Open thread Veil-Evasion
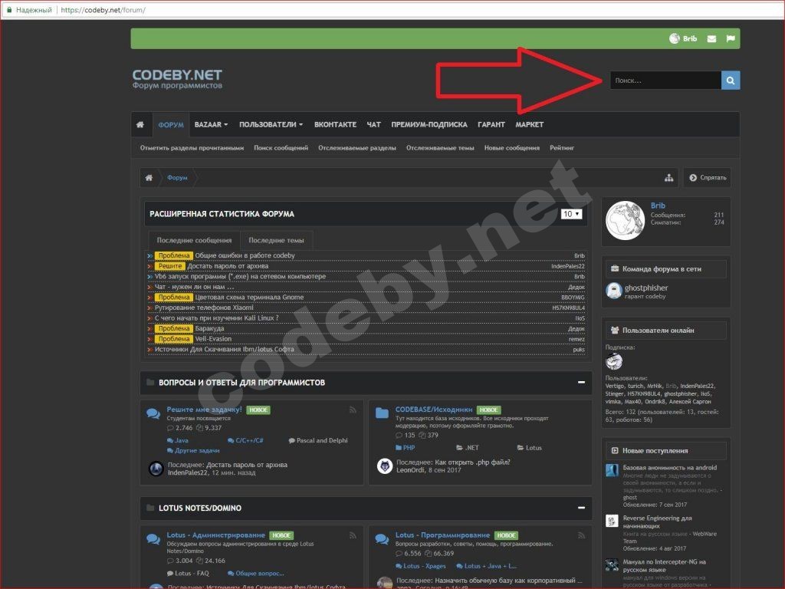The width and height of the screenshot is (785, 589). (x=213, y=339)
